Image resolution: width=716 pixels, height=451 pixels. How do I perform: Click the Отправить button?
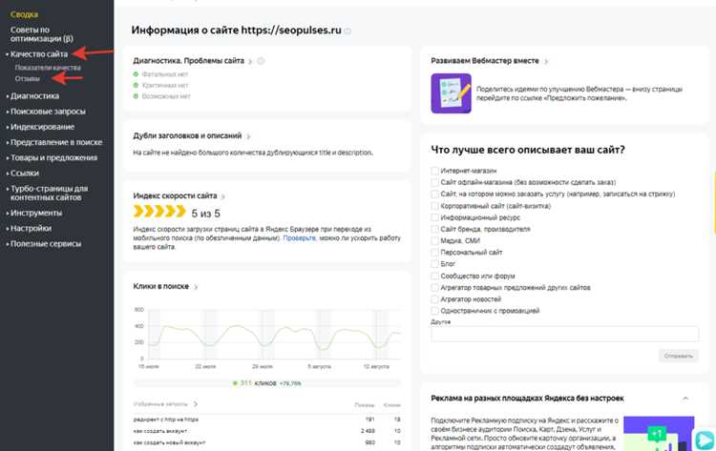[678, 356]
